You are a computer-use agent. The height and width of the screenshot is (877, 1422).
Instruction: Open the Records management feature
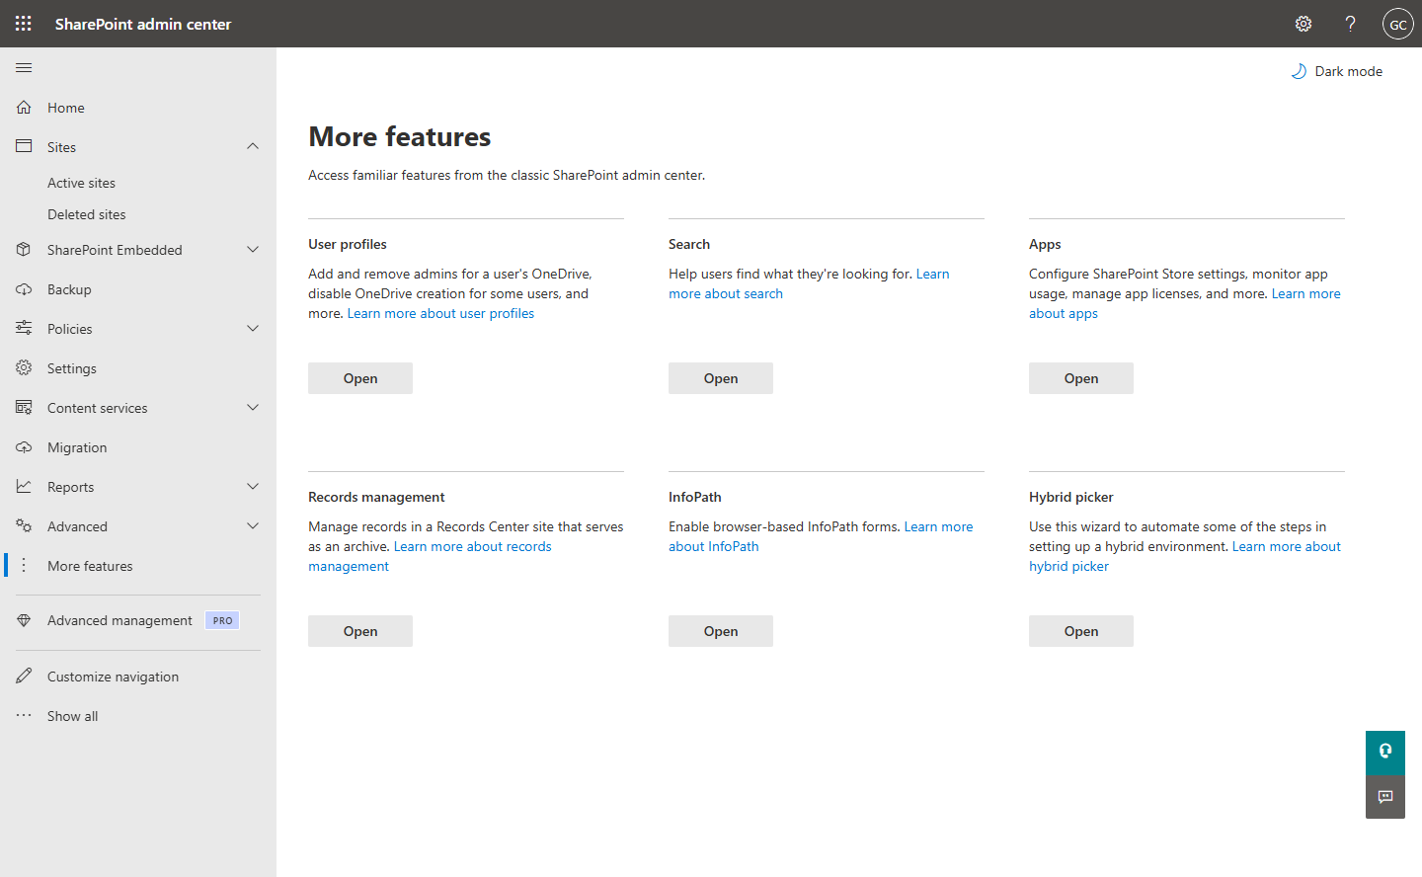[x=360, y=631]
